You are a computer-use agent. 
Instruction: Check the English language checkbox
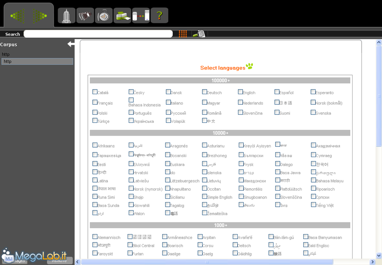pos(240,92)
